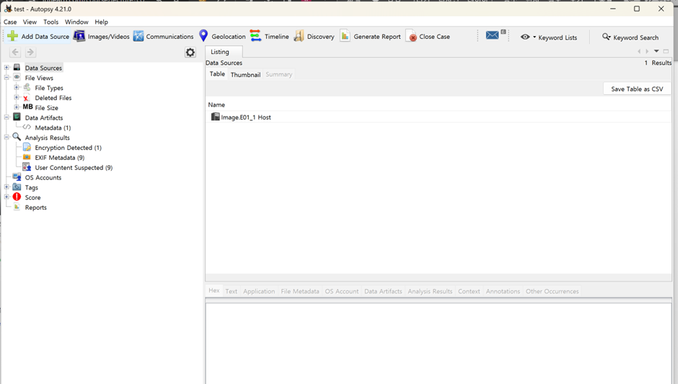Select the Table tab
Screen dimensions: 678x384
pyautogui.click(x=217, y=74)
